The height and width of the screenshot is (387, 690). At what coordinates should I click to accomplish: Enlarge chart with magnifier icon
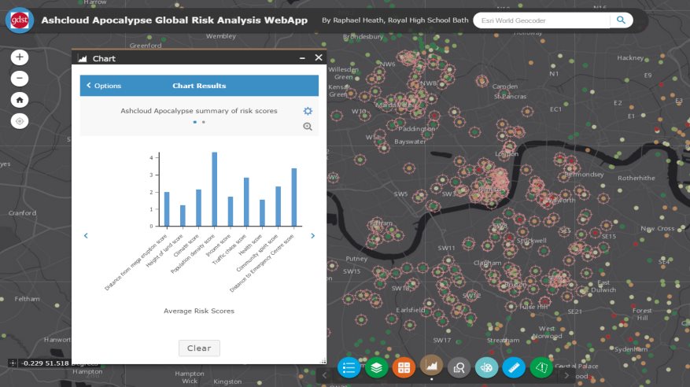(x=308, y=127)
